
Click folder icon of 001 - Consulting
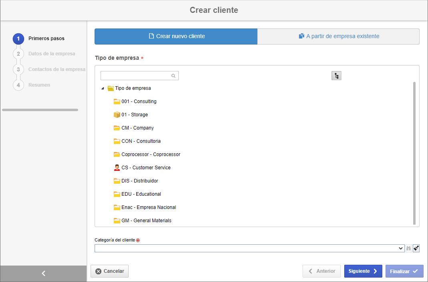[x=117, y=101]
